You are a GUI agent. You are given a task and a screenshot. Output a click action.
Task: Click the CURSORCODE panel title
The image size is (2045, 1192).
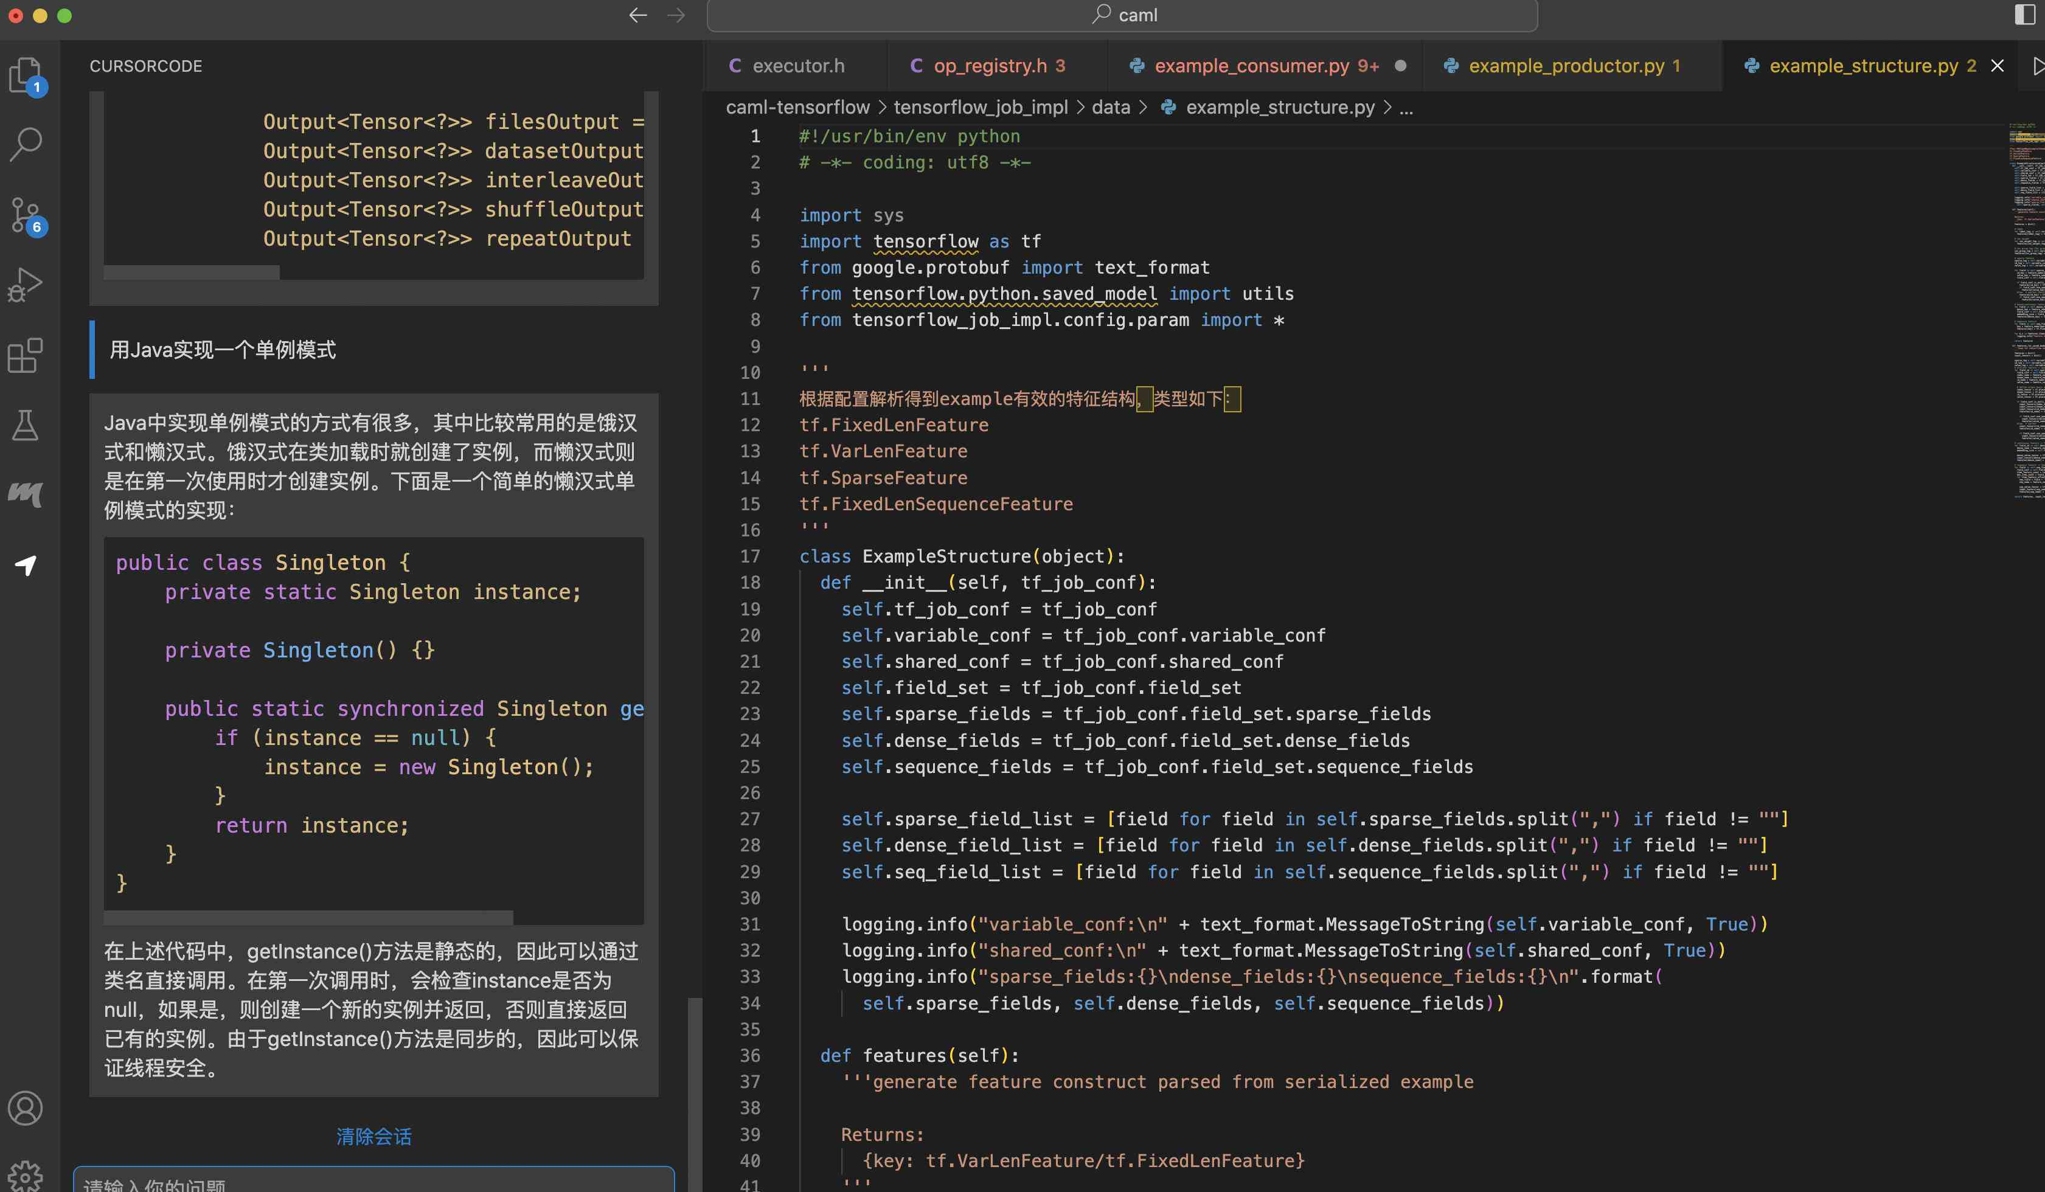[146, 66]
